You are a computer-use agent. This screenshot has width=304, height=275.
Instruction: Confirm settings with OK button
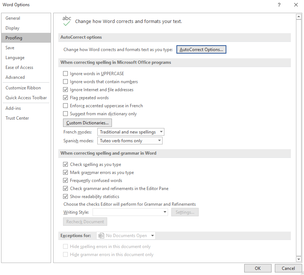[258, 268]
